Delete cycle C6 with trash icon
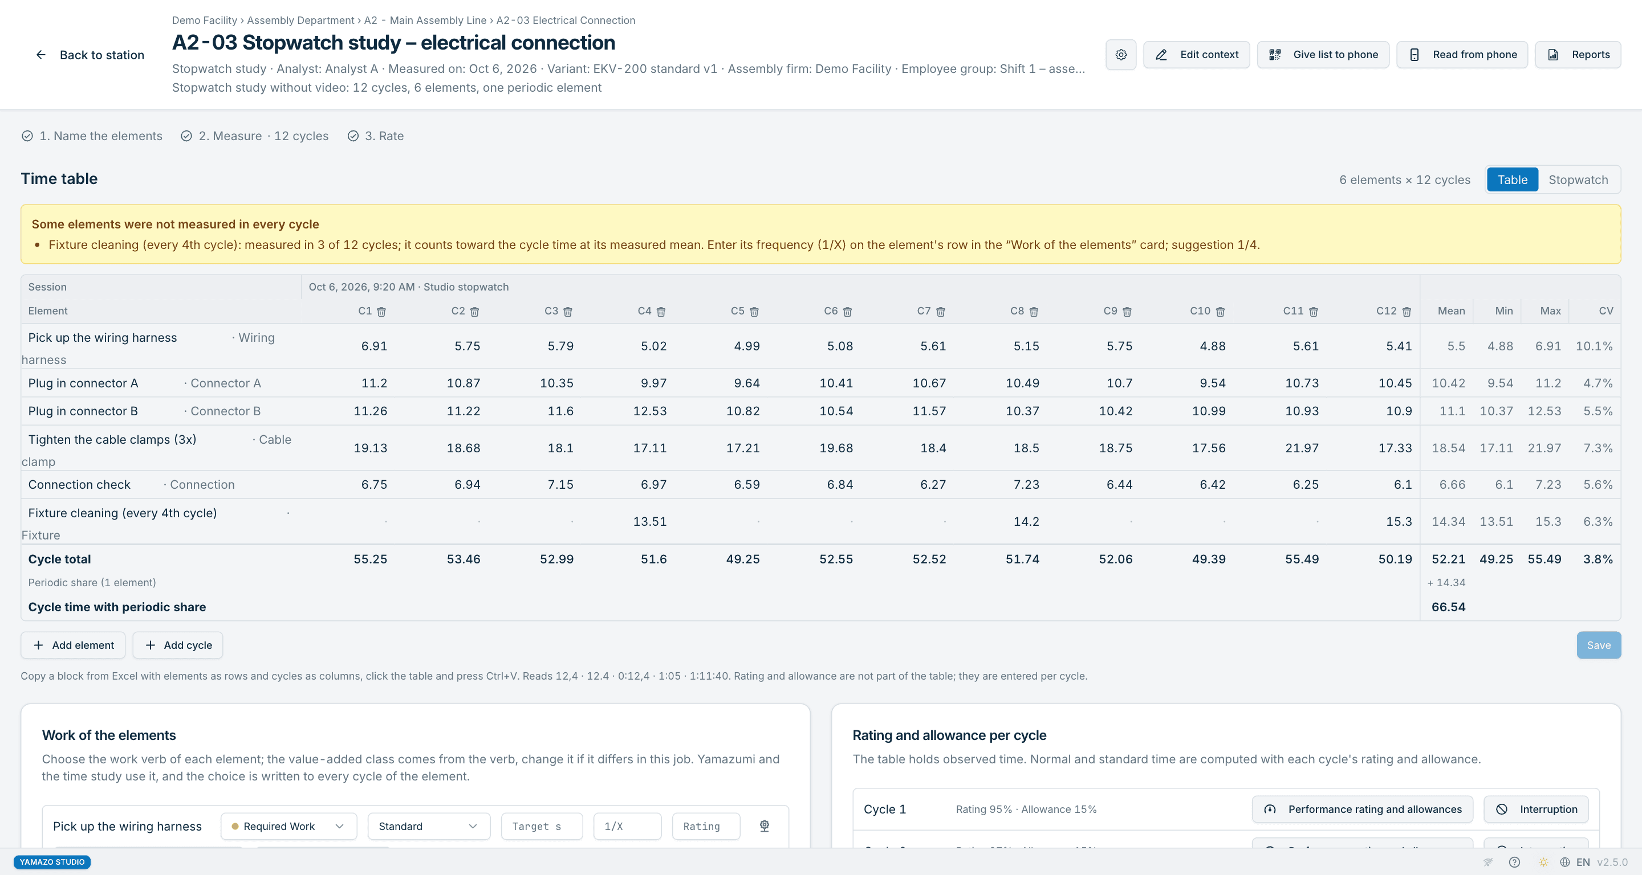 coord(847,312)
